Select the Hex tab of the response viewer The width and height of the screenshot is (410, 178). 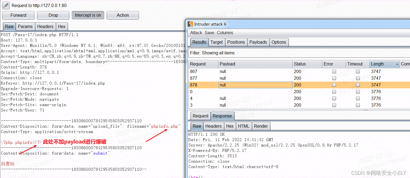point(230,126)
